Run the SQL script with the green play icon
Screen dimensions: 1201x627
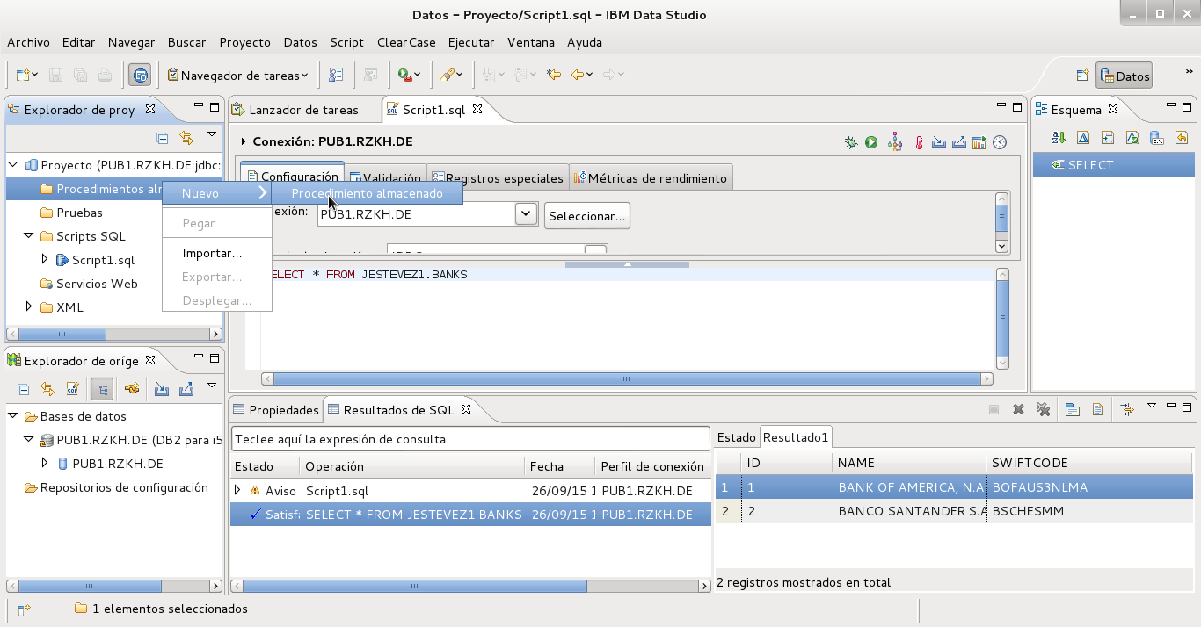[871, 142]
